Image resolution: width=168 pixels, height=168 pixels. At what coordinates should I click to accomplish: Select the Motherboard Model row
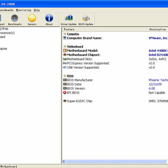[x=115, y=50]
